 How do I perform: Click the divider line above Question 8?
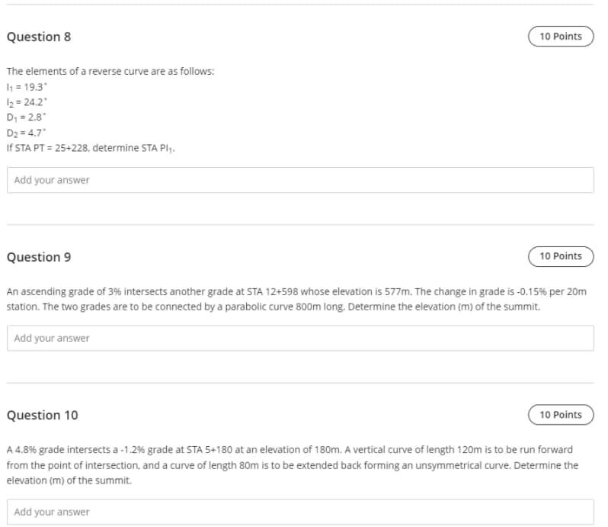point(300,5)
